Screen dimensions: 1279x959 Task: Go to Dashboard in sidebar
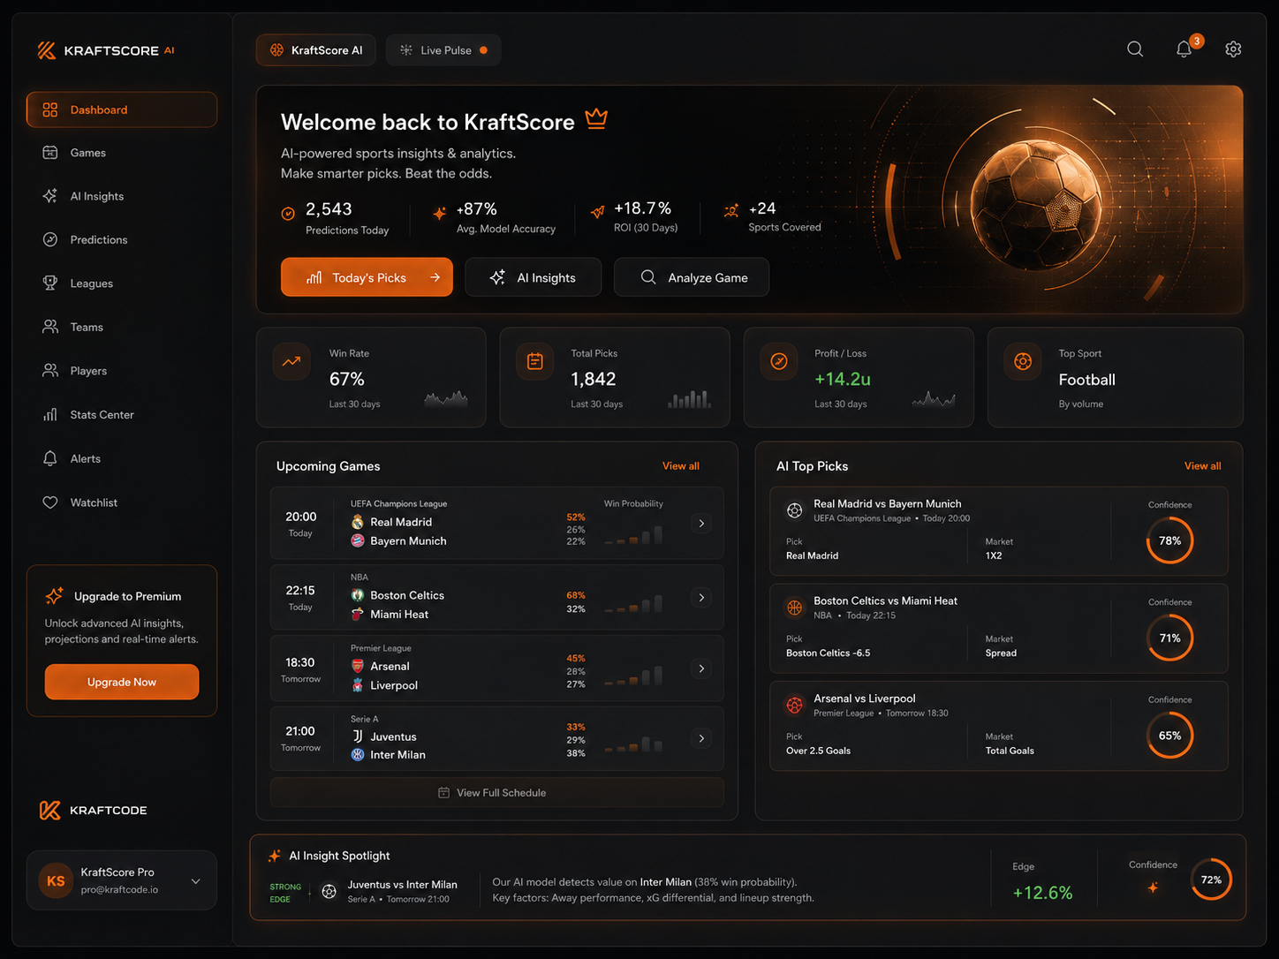point(122,109)
